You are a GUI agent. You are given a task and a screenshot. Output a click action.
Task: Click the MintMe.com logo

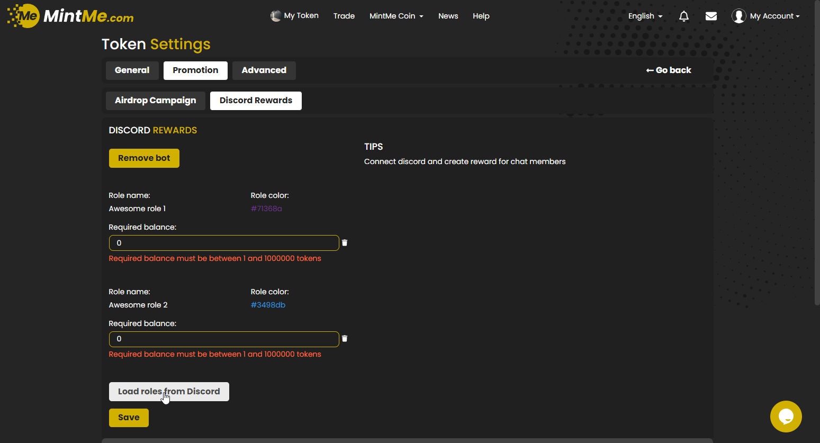click(70, 16)
